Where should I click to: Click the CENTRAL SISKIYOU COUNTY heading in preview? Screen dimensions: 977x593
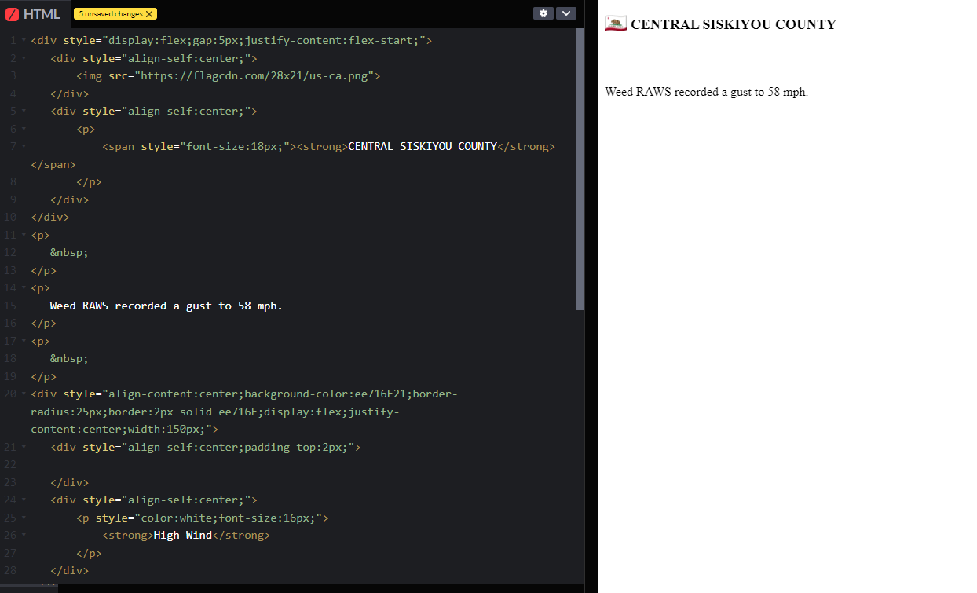tap(734, 24)
